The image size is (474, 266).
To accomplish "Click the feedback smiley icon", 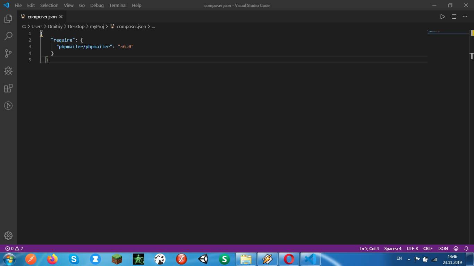I will [x=456, y=248].
